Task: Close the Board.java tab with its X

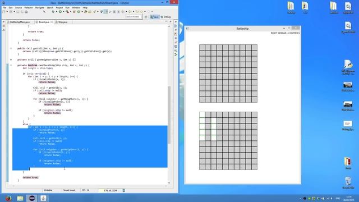Action: click(x=52, y=22)
